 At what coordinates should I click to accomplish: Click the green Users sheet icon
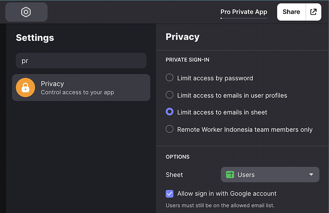click(230, 175)
